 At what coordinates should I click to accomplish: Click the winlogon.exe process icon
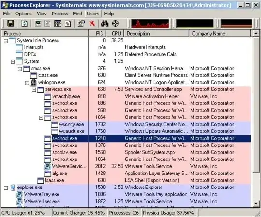(34, 83)
